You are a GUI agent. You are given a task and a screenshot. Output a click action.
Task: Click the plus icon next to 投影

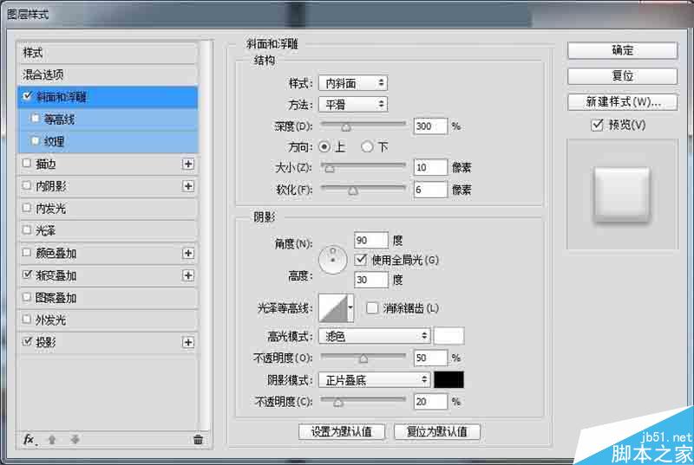coord(188,342)
